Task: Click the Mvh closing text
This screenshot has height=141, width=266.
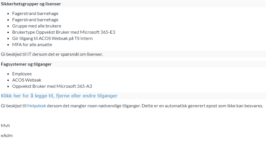Action: [5, 126]
